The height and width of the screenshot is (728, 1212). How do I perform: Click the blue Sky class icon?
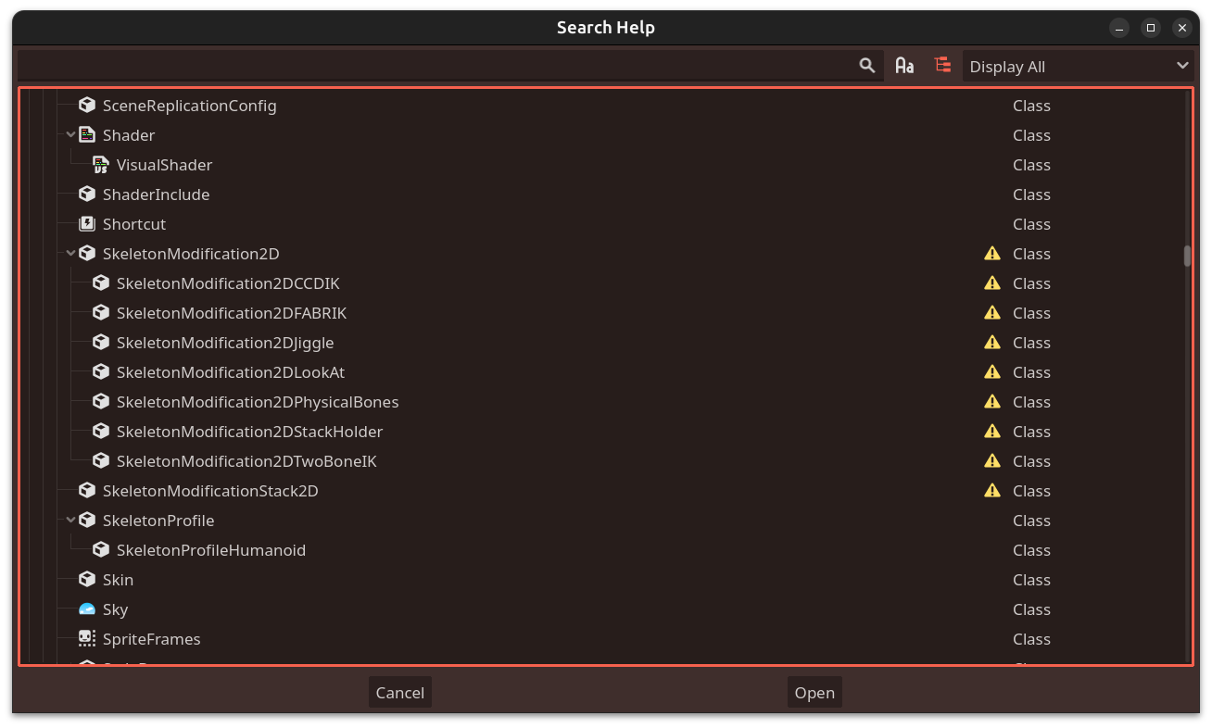coord(86,609)
